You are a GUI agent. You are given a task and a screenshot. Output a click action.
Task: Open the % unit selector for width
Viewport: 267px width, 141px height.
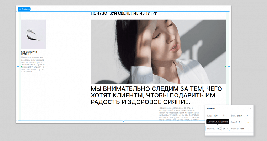coord(224,115)
